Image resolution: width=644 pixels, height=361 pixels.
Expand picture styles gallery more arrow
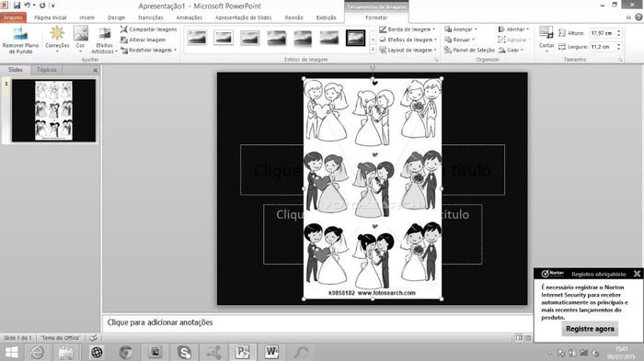click(373, 50)
